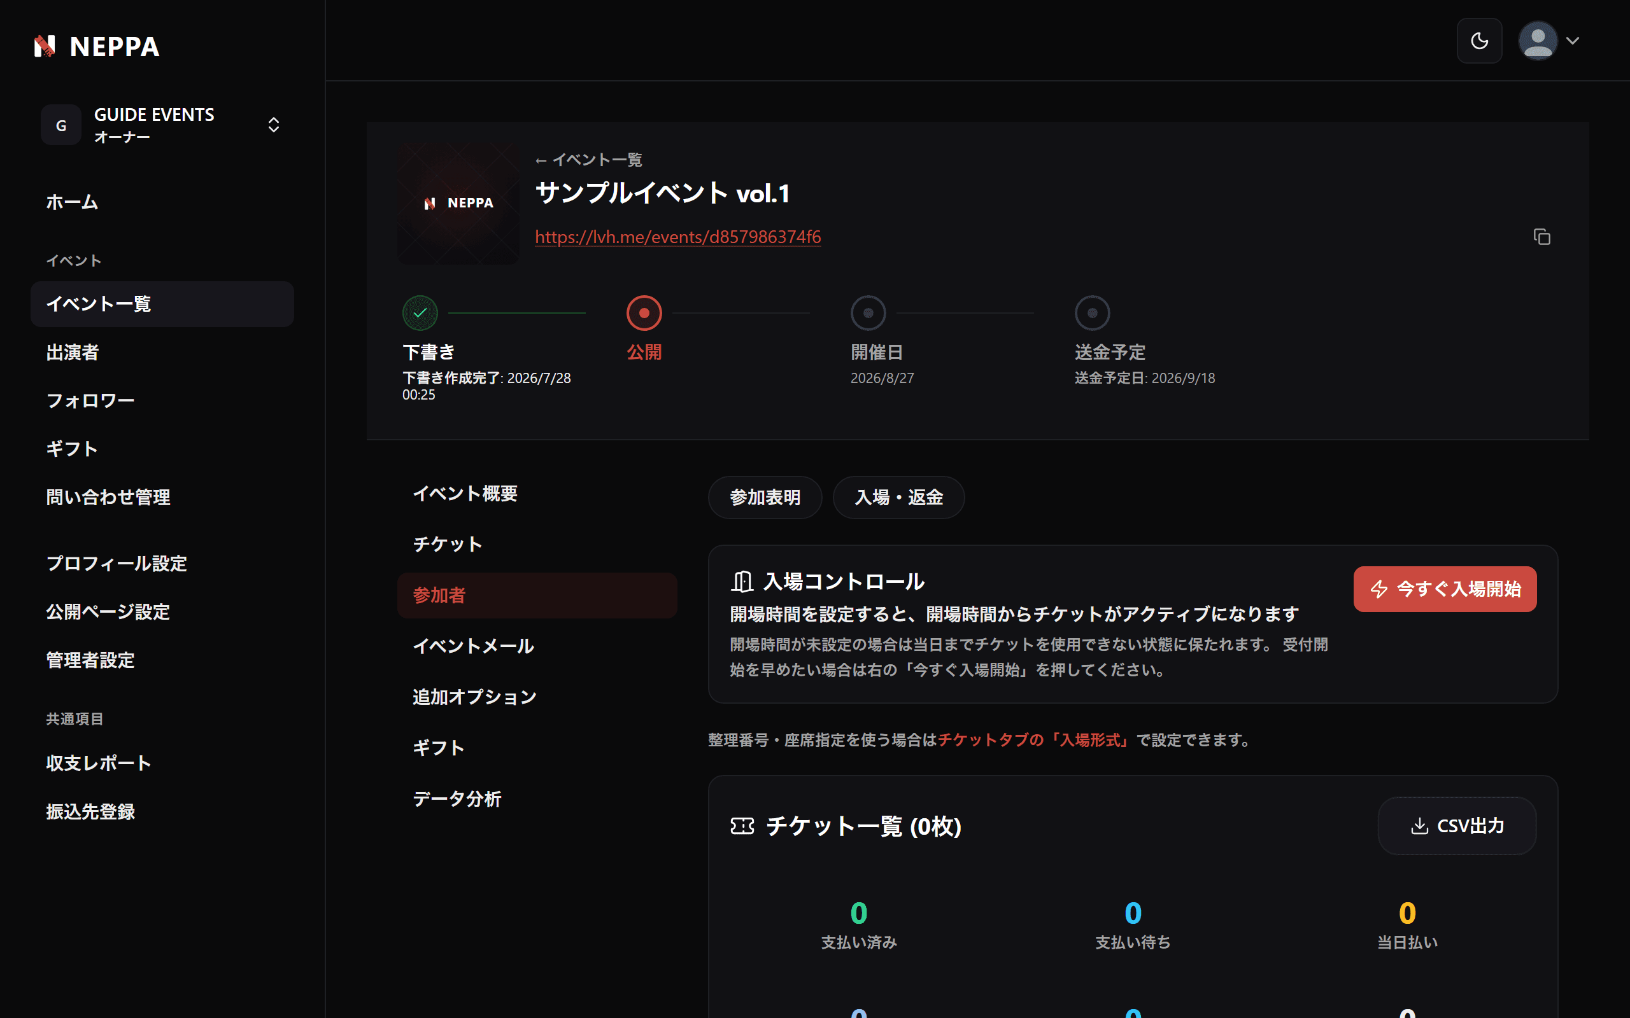Open プロフィール設定
Screen dimensions: 1630x1018
point(162,564)
